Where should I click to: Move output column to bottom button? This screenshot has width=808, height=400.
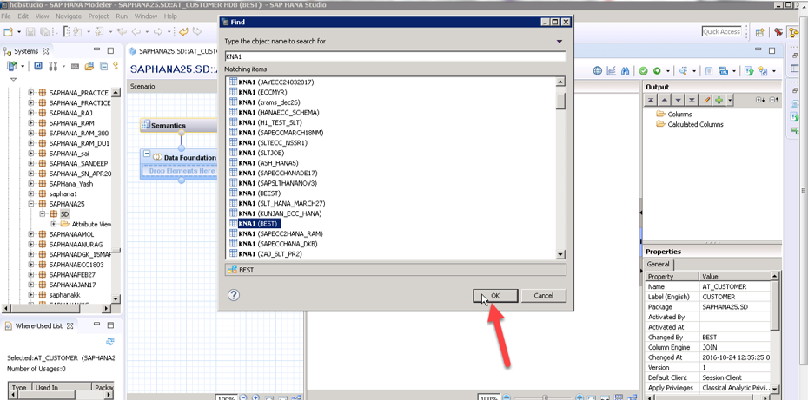point(692,100)
